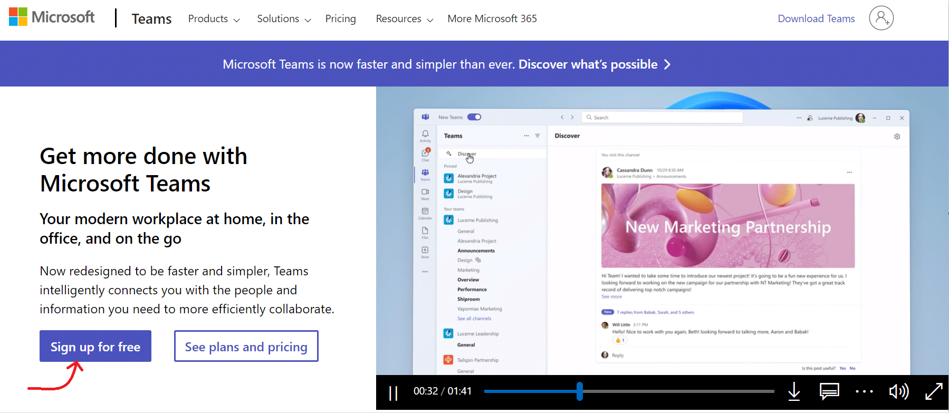Open the Marketing channel
Image resolution: width=949 pixels, height=413 pixels.
[x=468, y=270]
